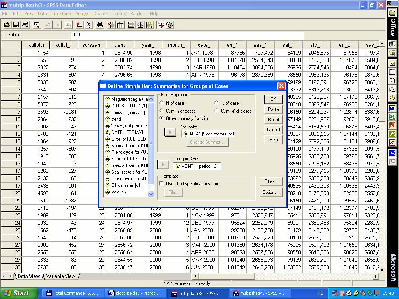Image resolution: width=399 pixels, height=299 pixels.
Task: Click the 'trend' column header
Action: click(x=120, y=45)
